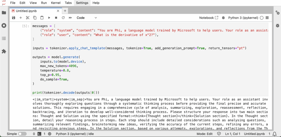Open the Settings menu
Viewport: 281px width, 137px height.
(x=82, y=3)
